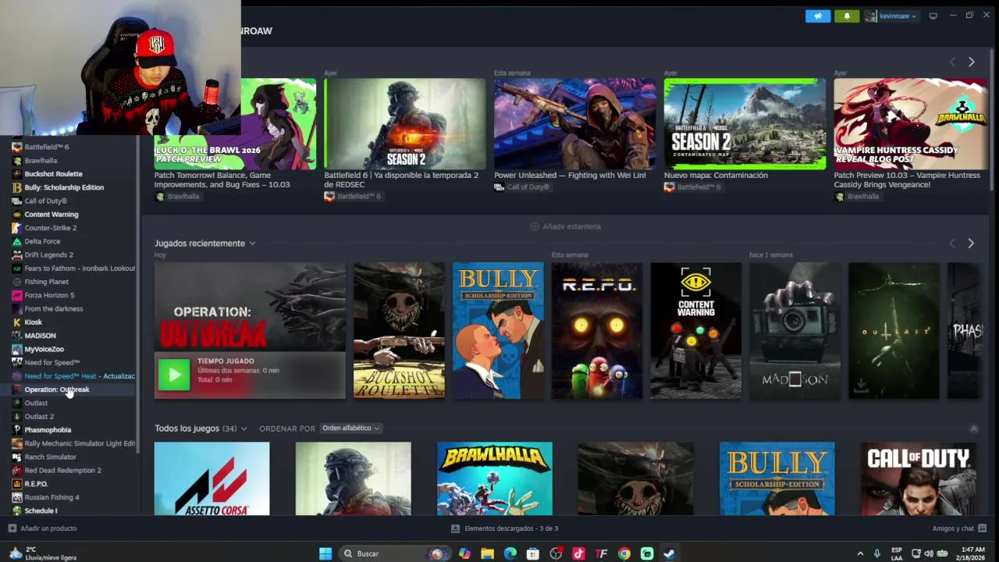This screenshot has width=999, height=562.
Task: Open the green notifications bell
Action: 847,16
